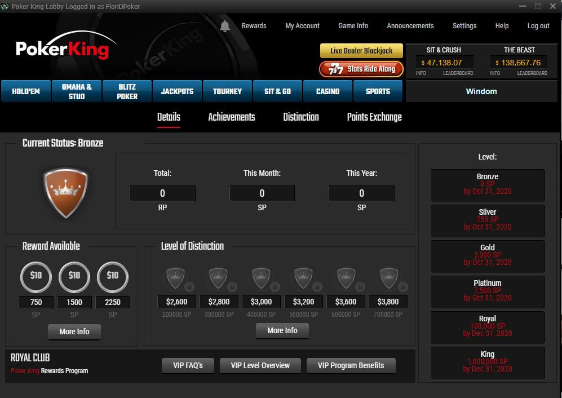The width and height of the screenshot is (562, 398).
Task: Click the locked shield above $3,000
Action: (x=261, y=278)
